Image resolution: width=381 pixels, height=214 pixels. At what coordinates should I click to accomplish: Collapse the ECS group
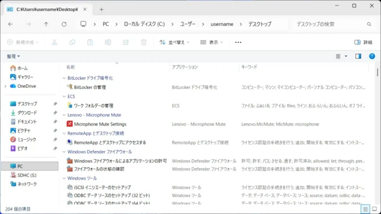(64, 97)
